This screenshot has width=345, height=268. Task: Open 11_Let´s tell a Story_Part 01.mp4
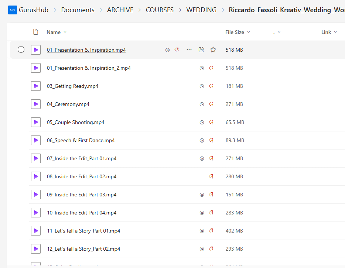[x=83, y=231]
